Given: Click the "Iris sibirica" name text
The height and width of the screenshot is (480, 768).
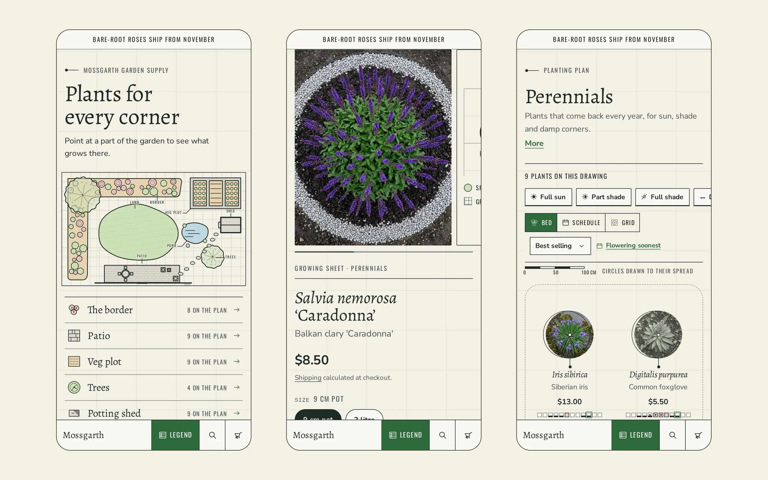Looking at the screenshot, I should (570, 375).
